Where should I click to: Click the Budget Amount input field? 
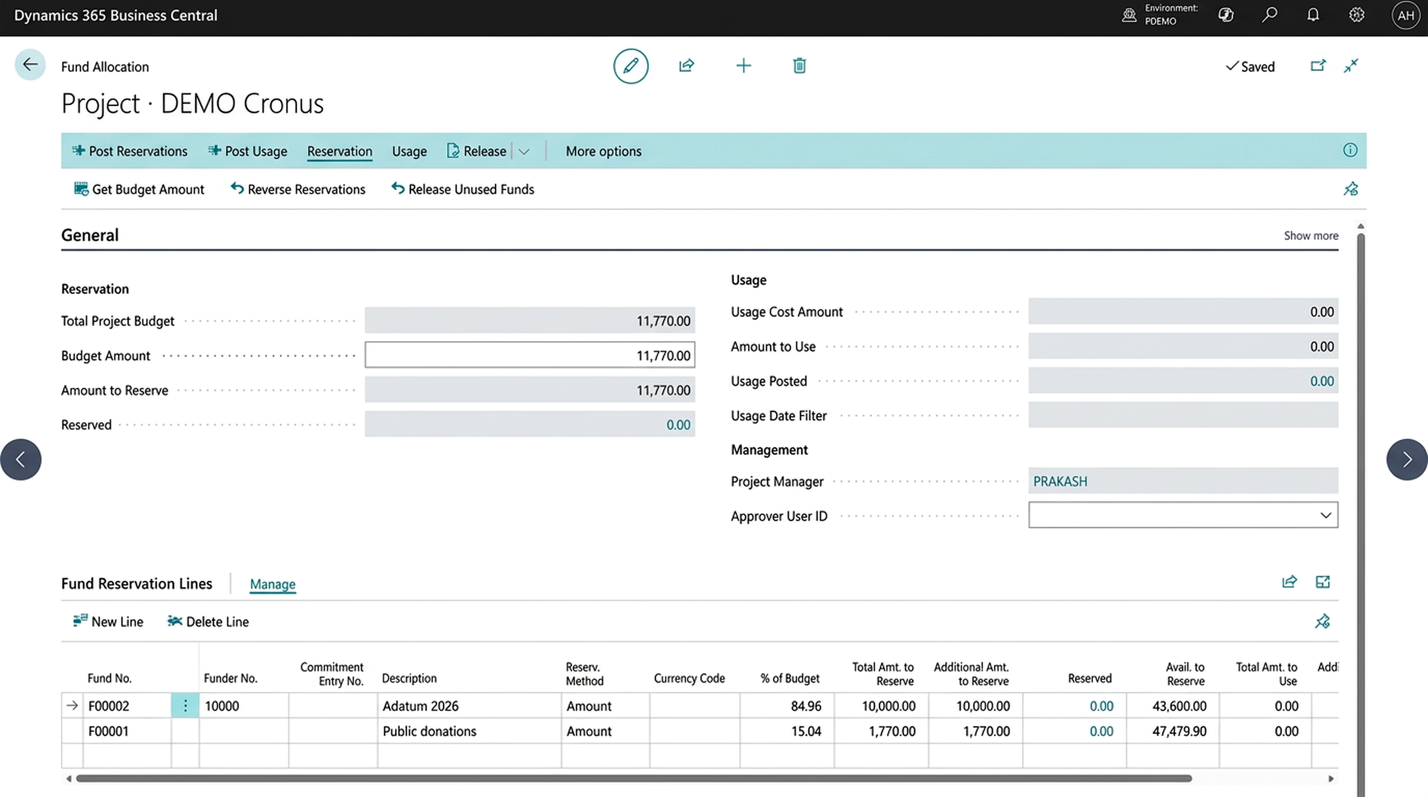click(529, 355)
